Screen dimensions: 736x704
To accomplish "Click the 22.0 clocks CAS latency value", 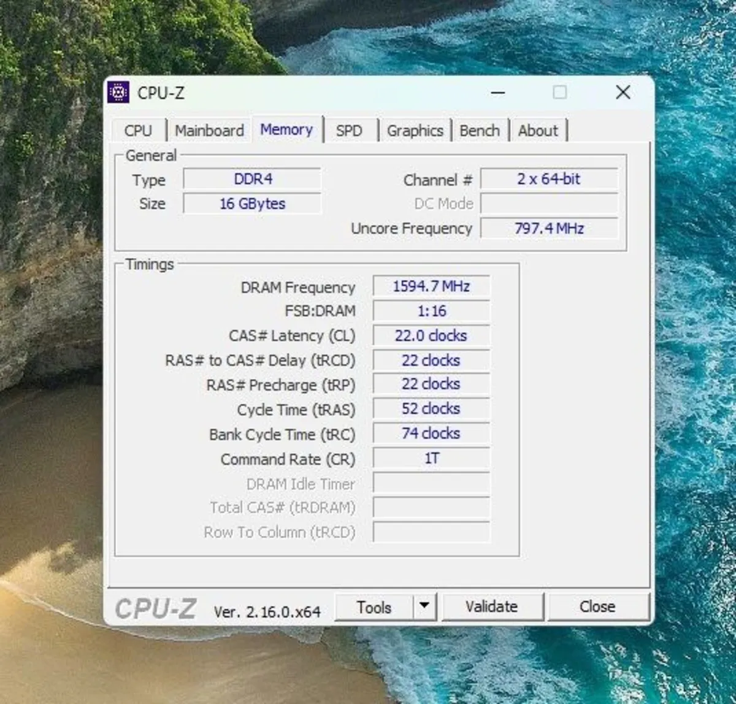I will (x=431, y=335).
